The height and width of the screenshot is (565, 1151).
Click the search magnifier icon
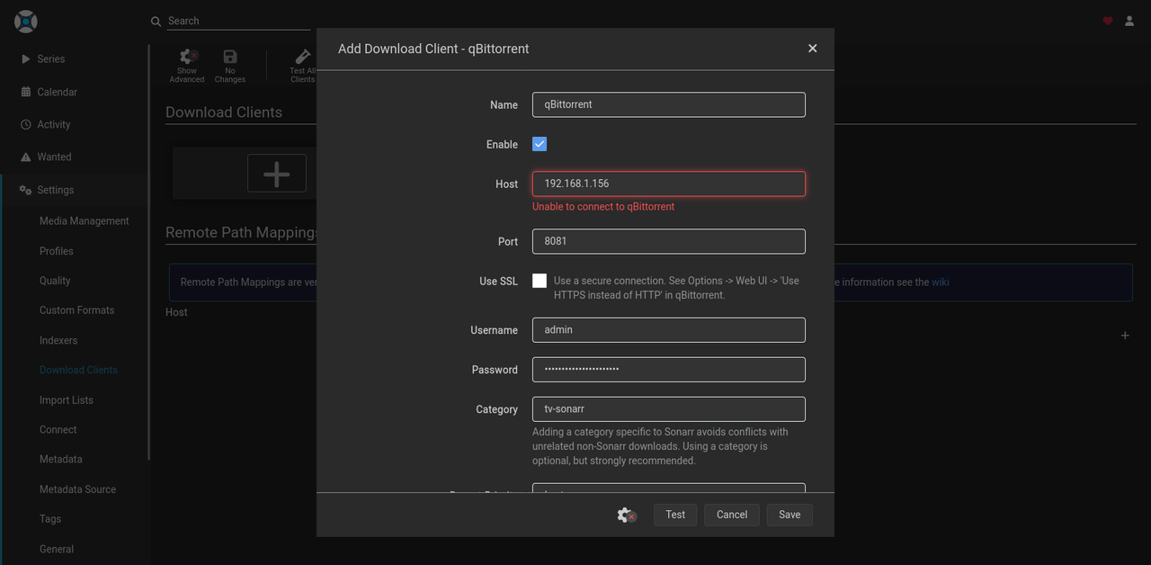(156, 21)
